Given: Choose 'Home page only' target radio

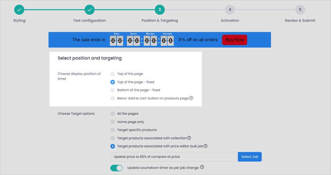Looking at the screenshot, I should pos(113,122).
